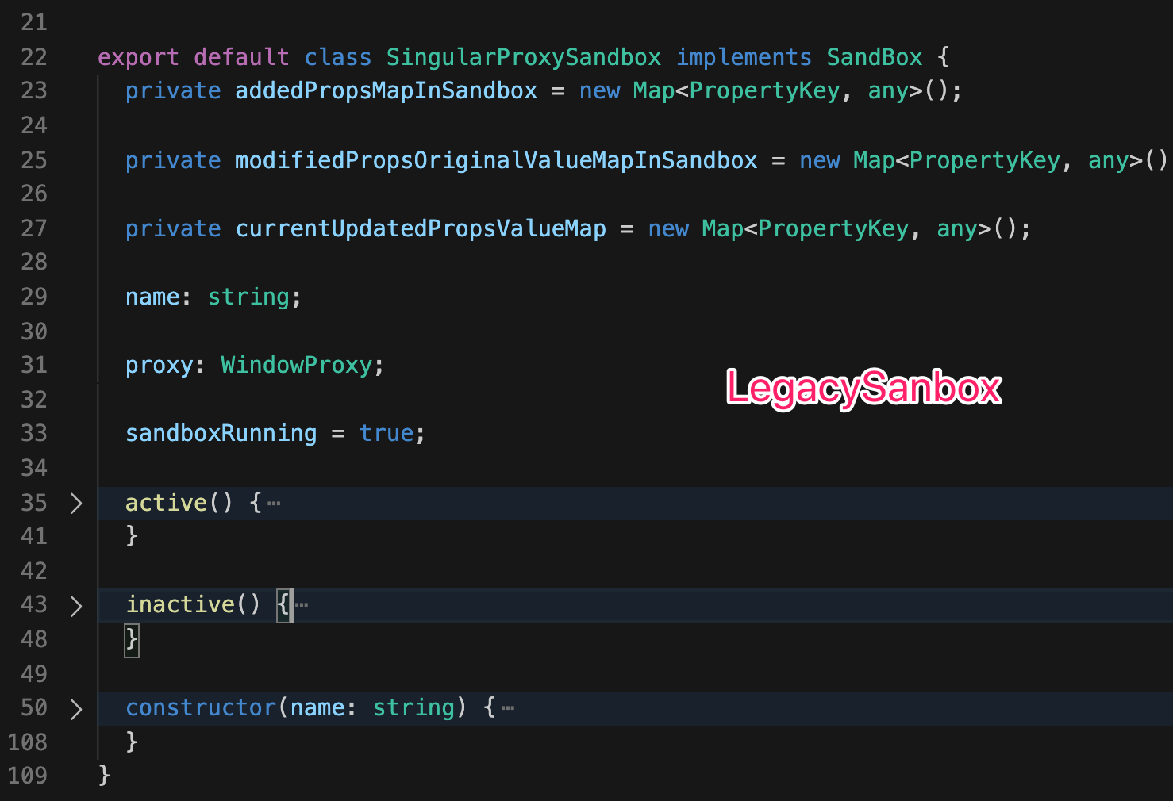Image resolution: width=1173 pixels, height=801 pixels.
Task: Click the new keyword on line 27
Action: tap(669, 229)
